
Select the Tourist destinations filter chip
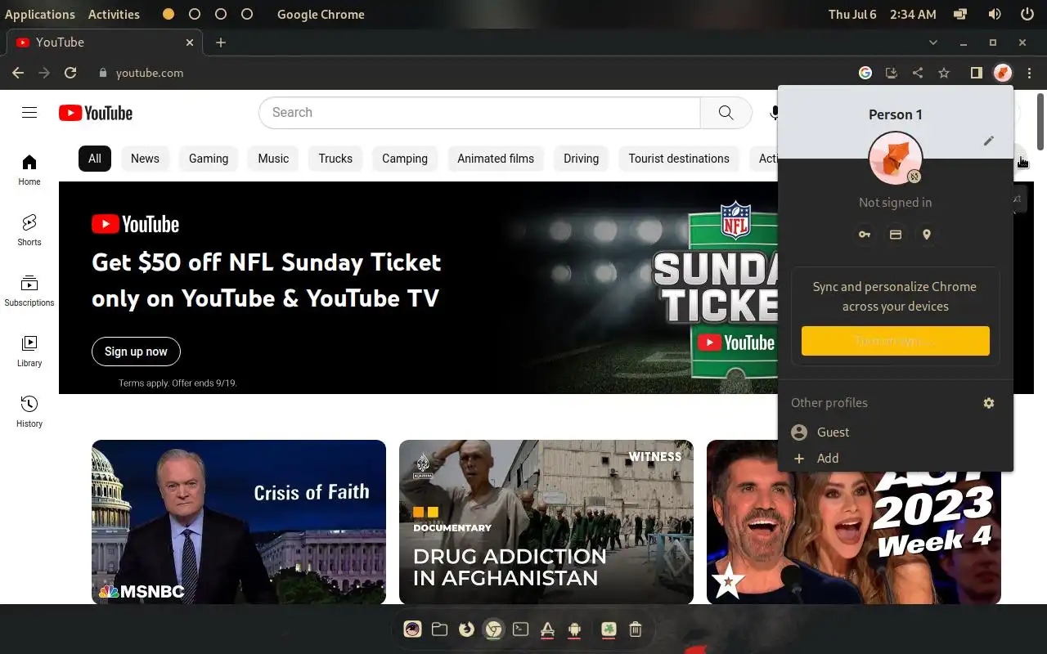click(x=679, y=159)
